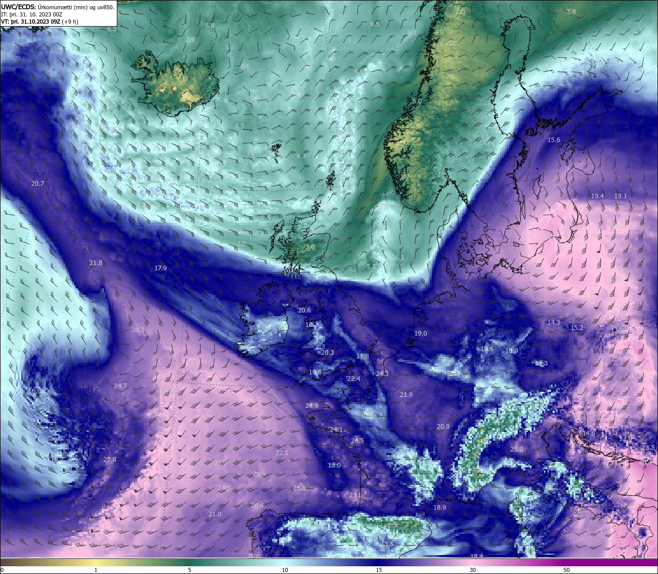
Task: Click the 27.1 value label
Action: coord(355,495)
